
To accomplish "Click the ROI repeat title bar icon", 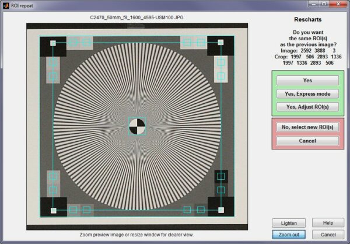I will pyautogui.click(x=6, y=5).
